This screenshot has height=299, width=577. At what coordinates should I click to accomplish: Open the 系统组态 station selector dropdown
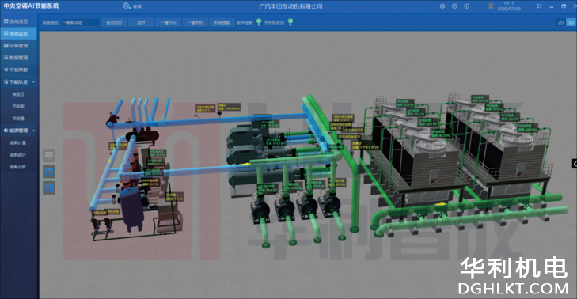click(x=80, y=22)
